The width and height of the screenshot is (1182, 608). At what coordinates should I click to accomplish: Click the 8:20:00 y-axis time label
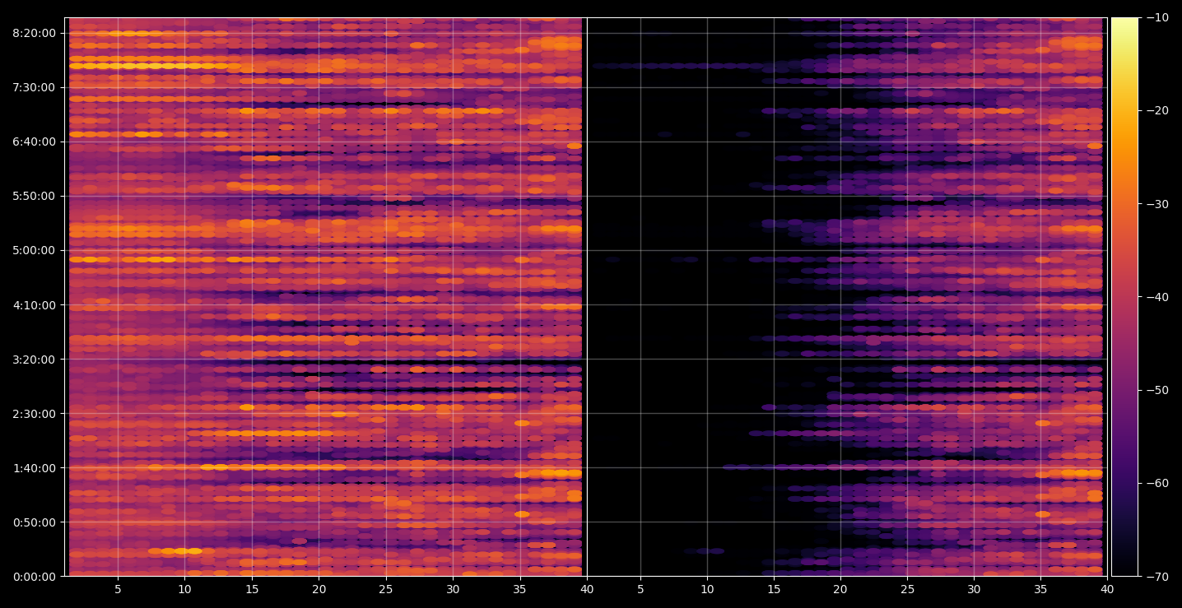click(35, 33)
